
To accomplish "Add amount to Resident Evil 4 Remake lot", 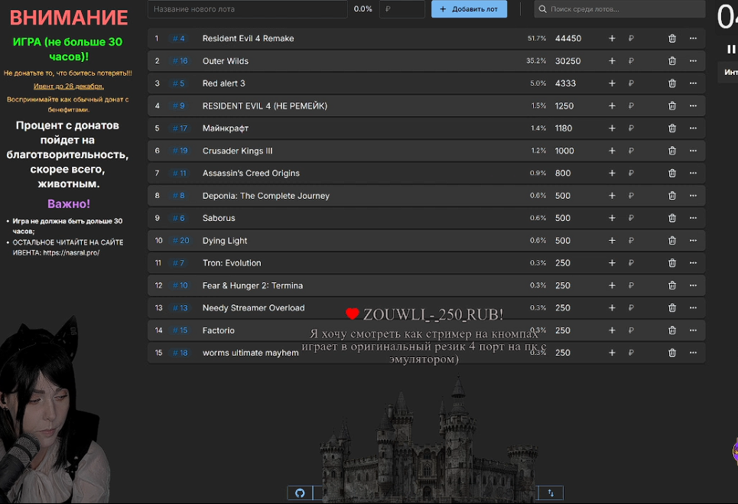I will coord(612,38).
